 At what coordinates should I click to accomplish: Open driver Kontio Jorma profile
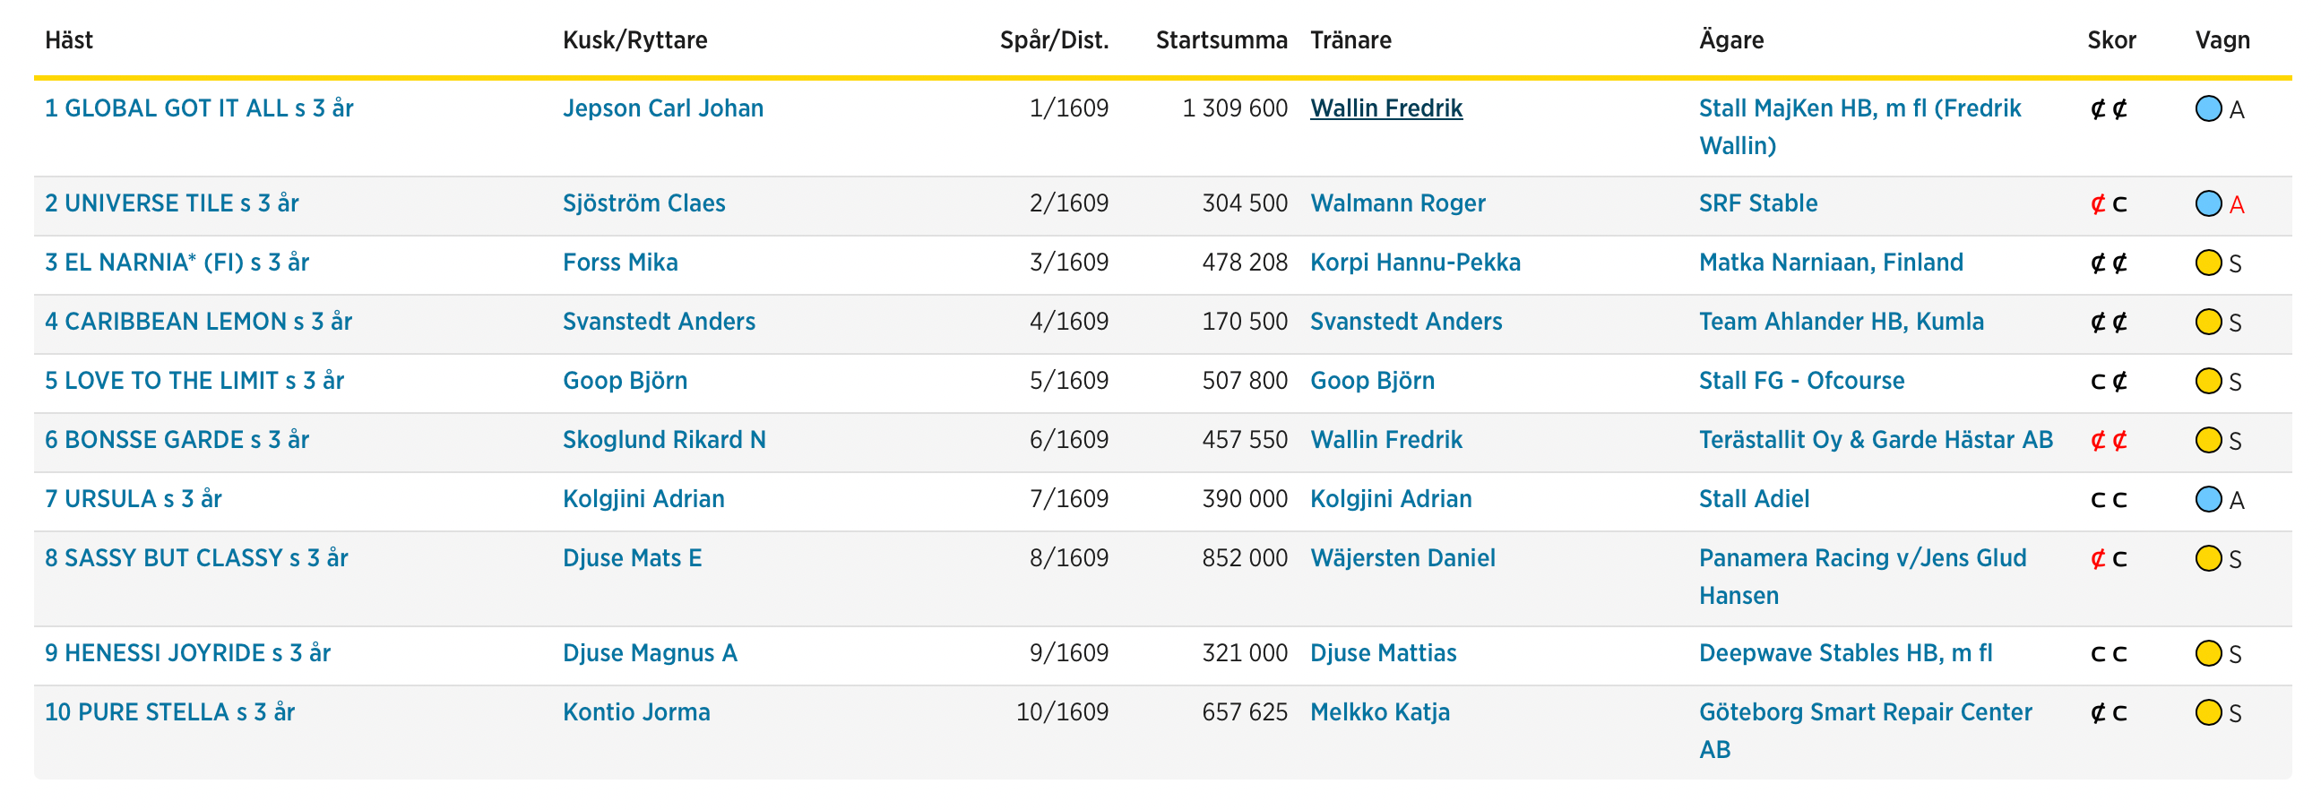coord(636,712)
